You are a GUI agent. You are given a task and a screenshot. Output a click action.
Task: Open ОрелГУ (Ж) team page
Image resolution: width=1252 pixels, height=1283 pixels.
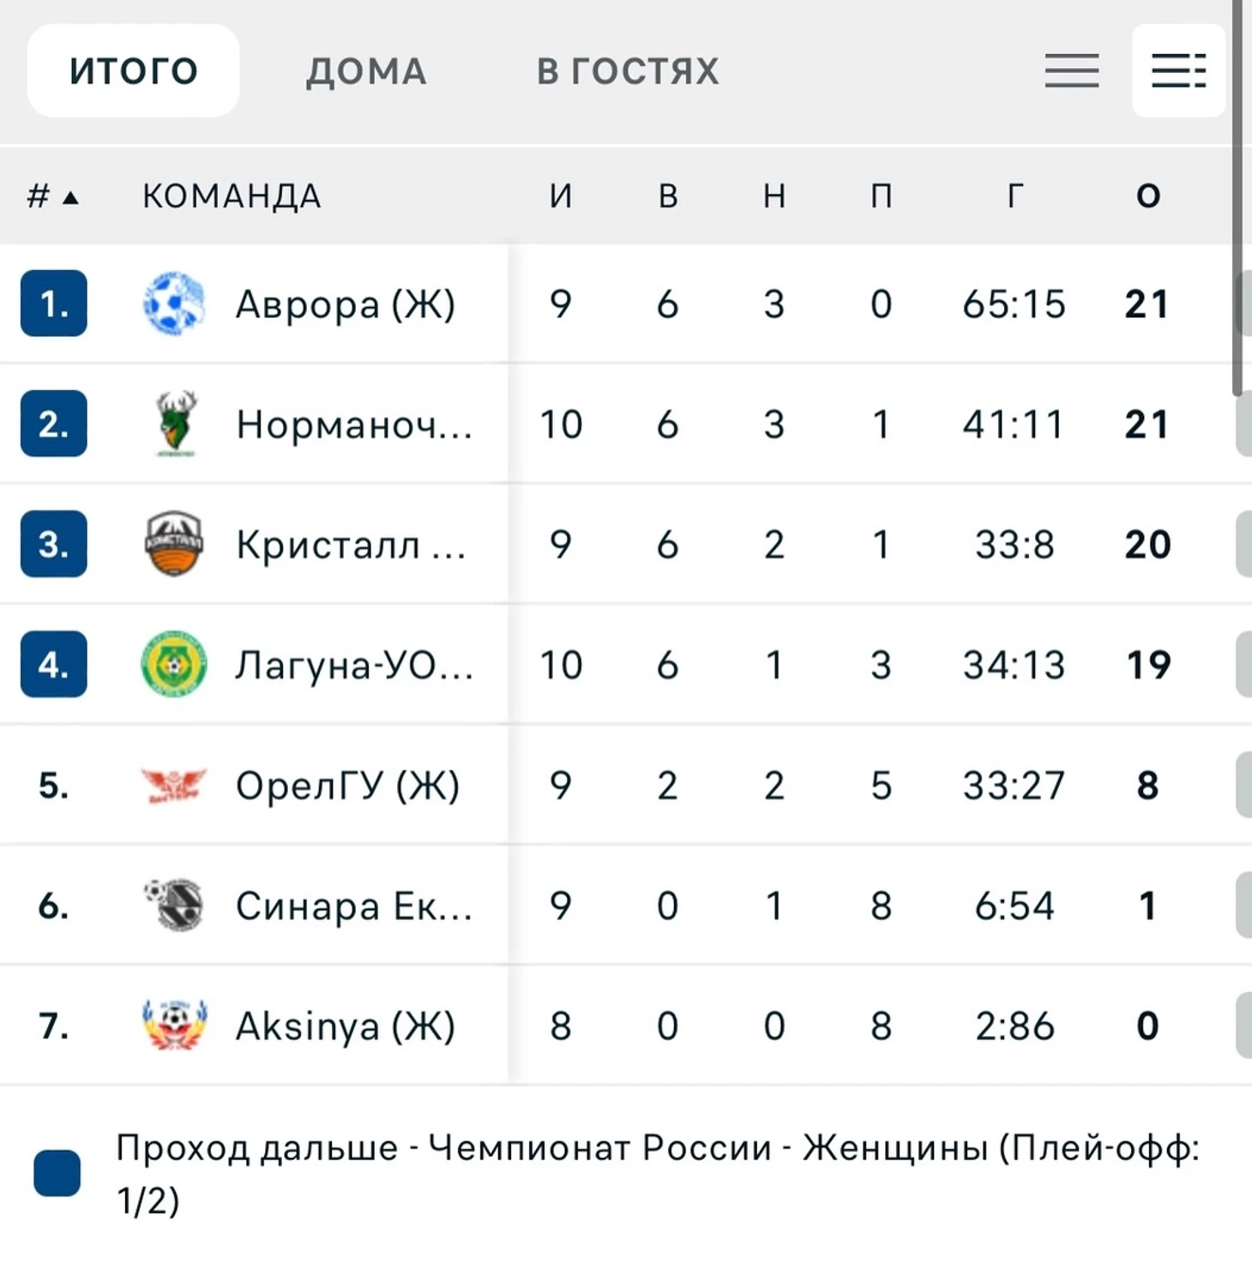coord(348,786)
